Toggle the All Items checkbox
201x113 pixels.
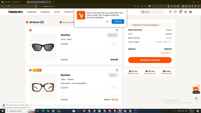pos(27,22)
